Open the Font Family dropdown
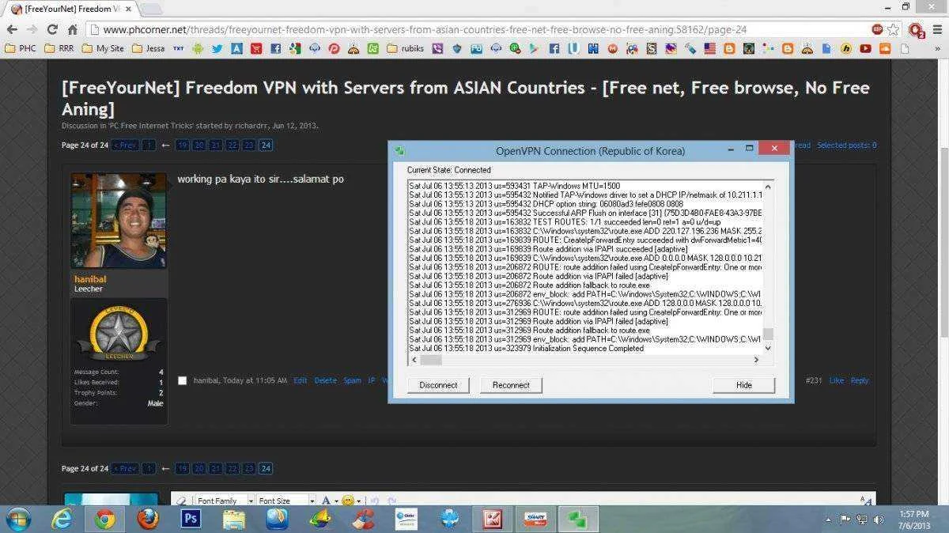Image resolution: width=949 pixels, height=533 pixels. click(x=224, y=501)
